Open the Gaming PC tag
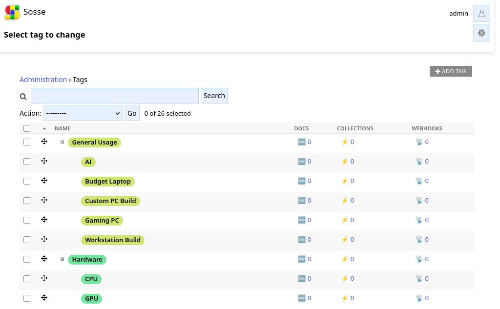500x309 pixels. coord(102,220)
